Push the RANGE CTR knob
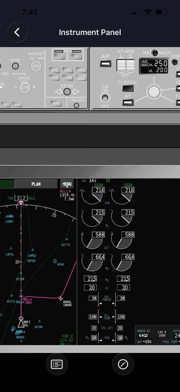 click(25, 88)
